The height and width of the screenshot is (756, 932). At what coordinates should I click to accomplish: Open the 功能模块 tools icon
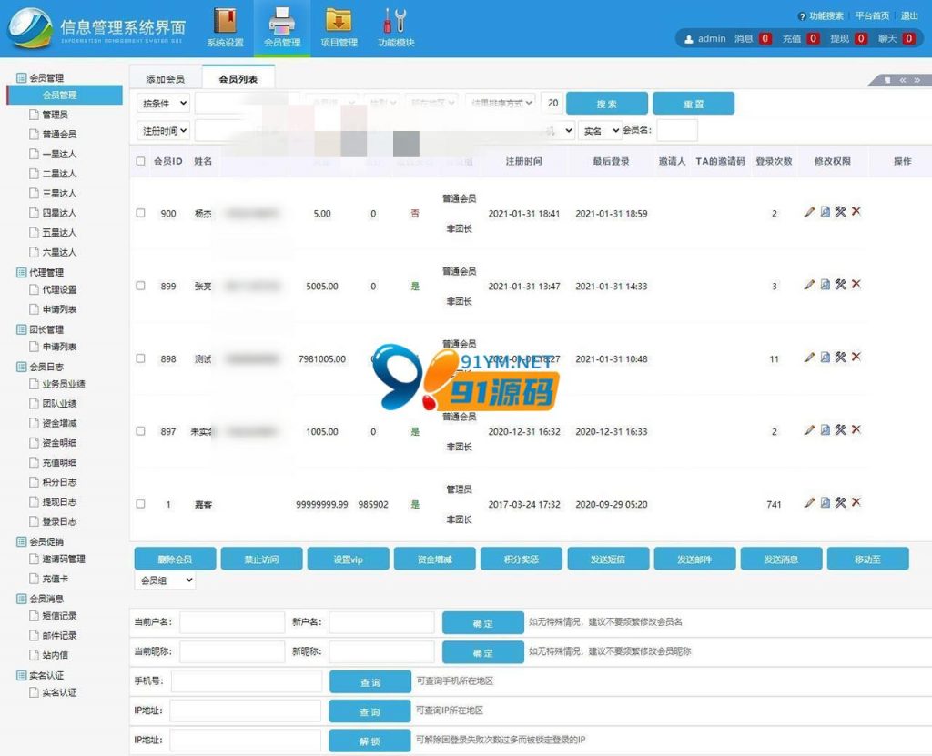coord(395,22)
